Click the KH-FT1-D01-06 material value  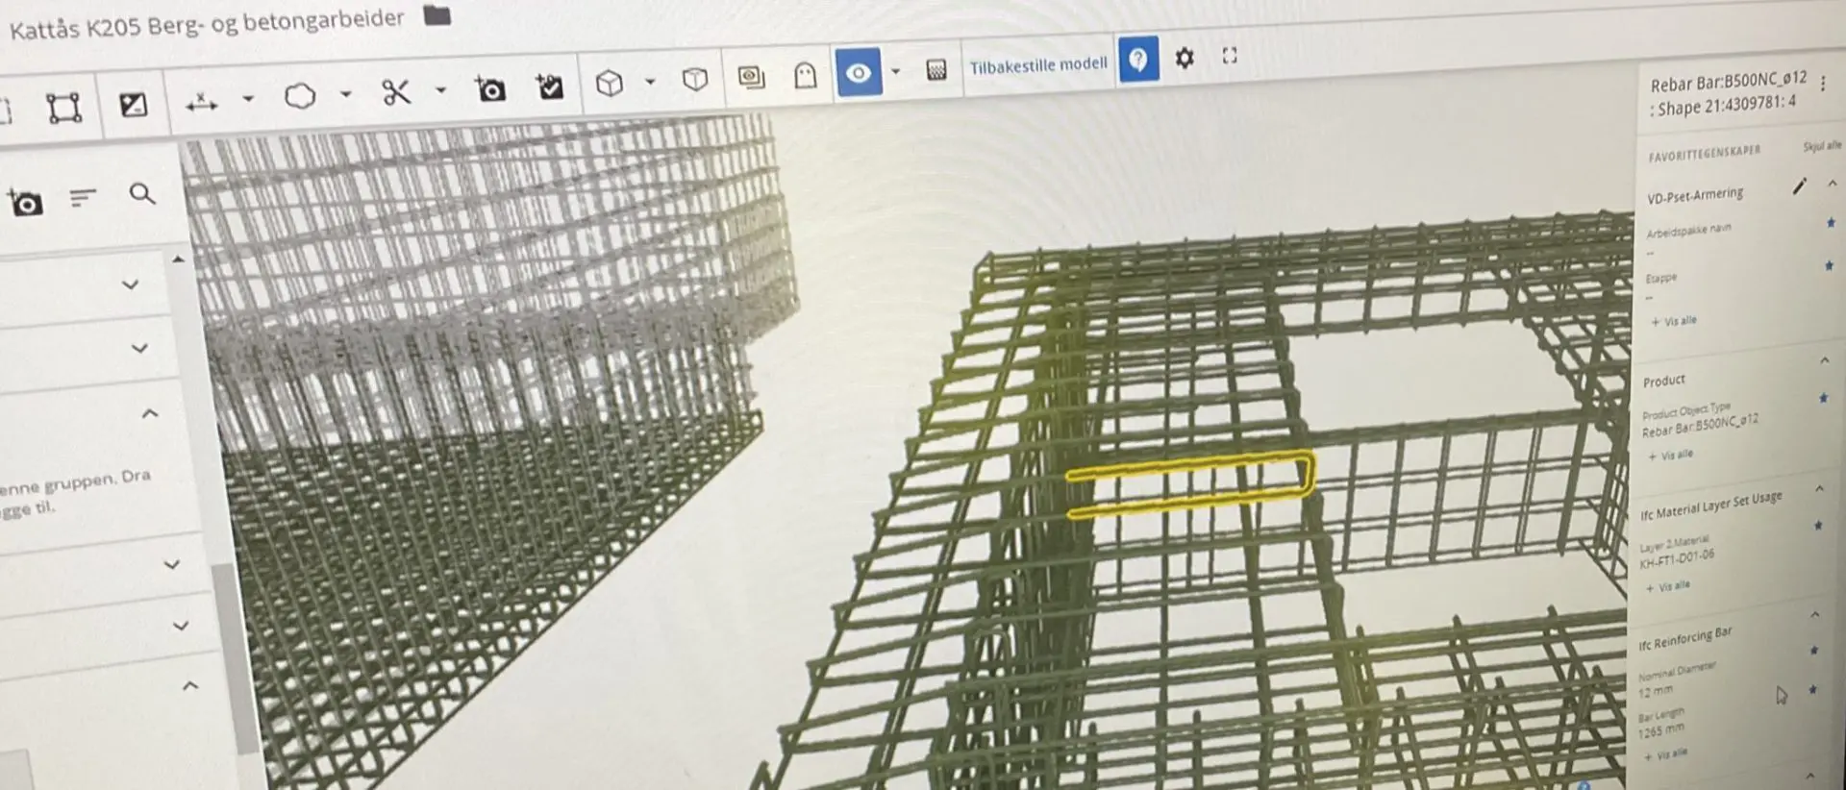(1677, 558)
